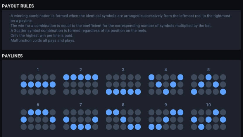The height and width of the screenshot is (137, 243).
Task: Select the payline 8 descending diagram
Action: click(123, 119)
